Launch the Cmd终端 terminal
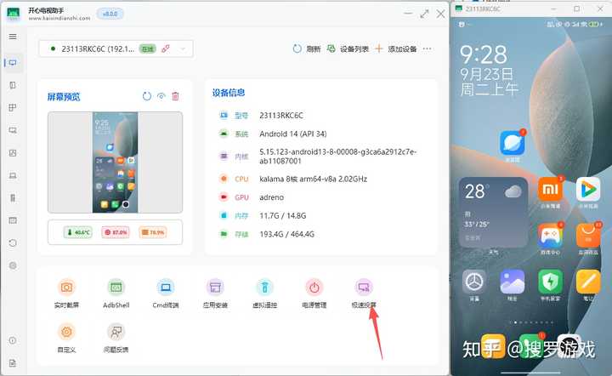This screenshot has height=376, width=612. [x=166, y=288]
